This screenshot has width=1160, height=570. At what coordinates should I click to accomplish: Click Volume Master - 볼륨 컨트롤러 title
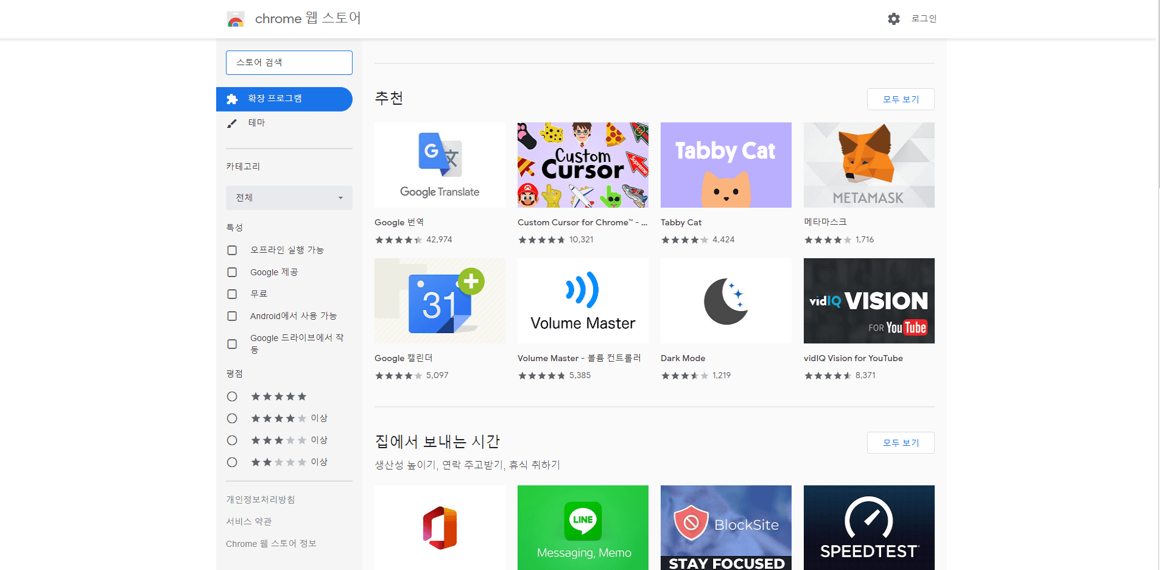coord(579,358)
